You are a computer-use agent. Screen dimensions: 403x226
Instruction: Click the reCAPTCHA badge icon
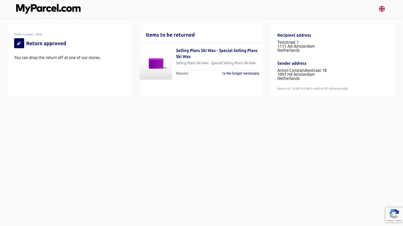[394, 213]
